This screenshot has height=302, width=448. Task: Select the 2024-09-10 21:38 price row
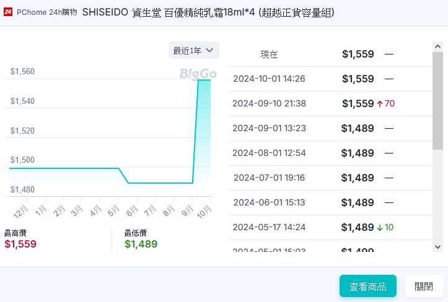[328, 104]
